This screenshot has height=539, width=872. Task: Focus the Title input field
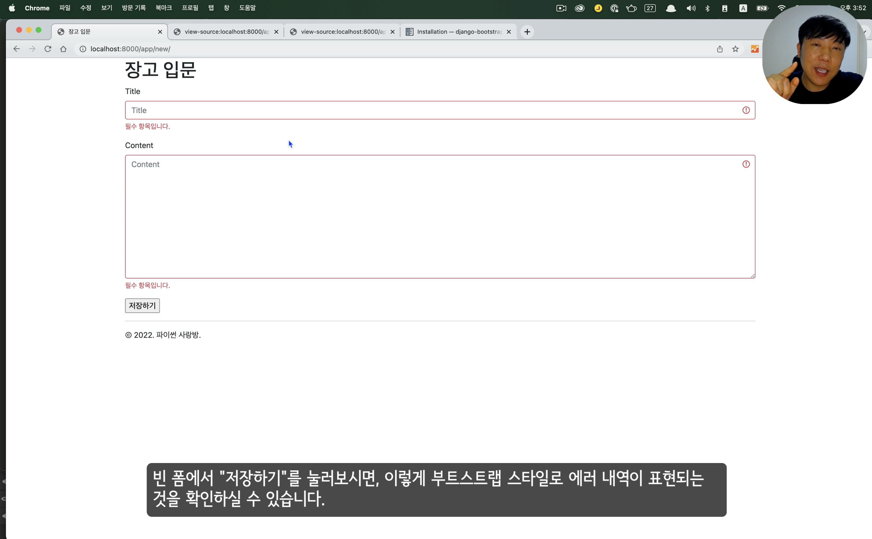(440, 110)
